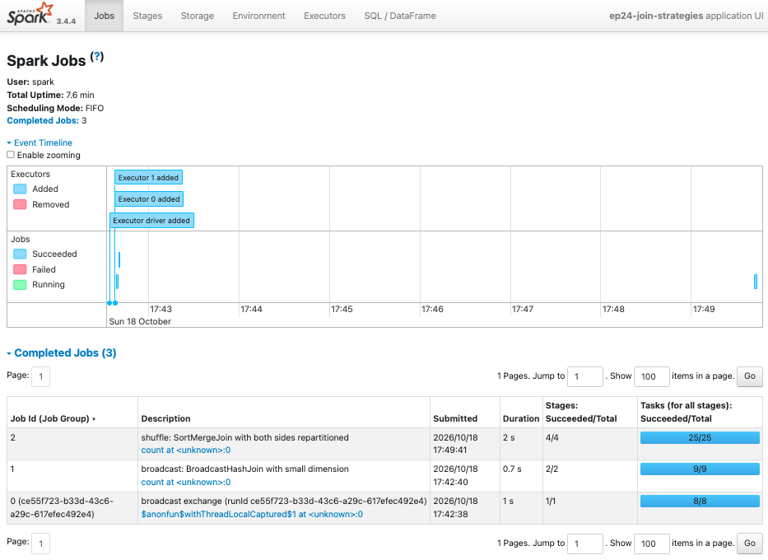The image size is (768, 560).
Task: Click the job marker near 17:49 on the timeline
Action: pos(756,281)
